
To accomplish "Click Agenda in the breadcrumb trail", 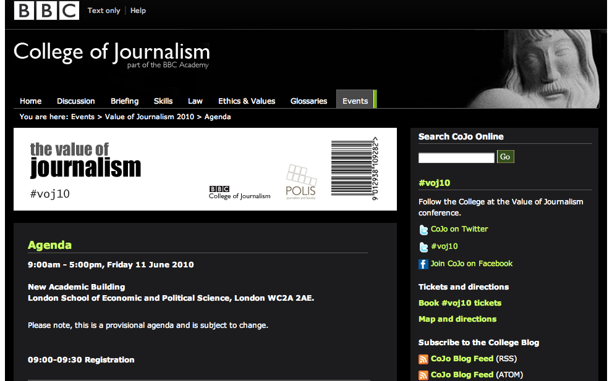I will coord(218,117).
